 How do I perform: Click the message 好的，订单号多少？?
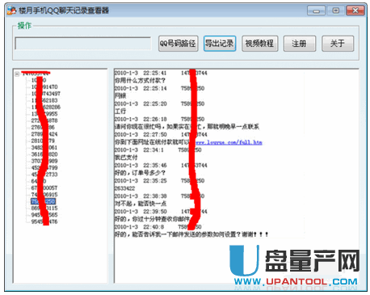140,173
